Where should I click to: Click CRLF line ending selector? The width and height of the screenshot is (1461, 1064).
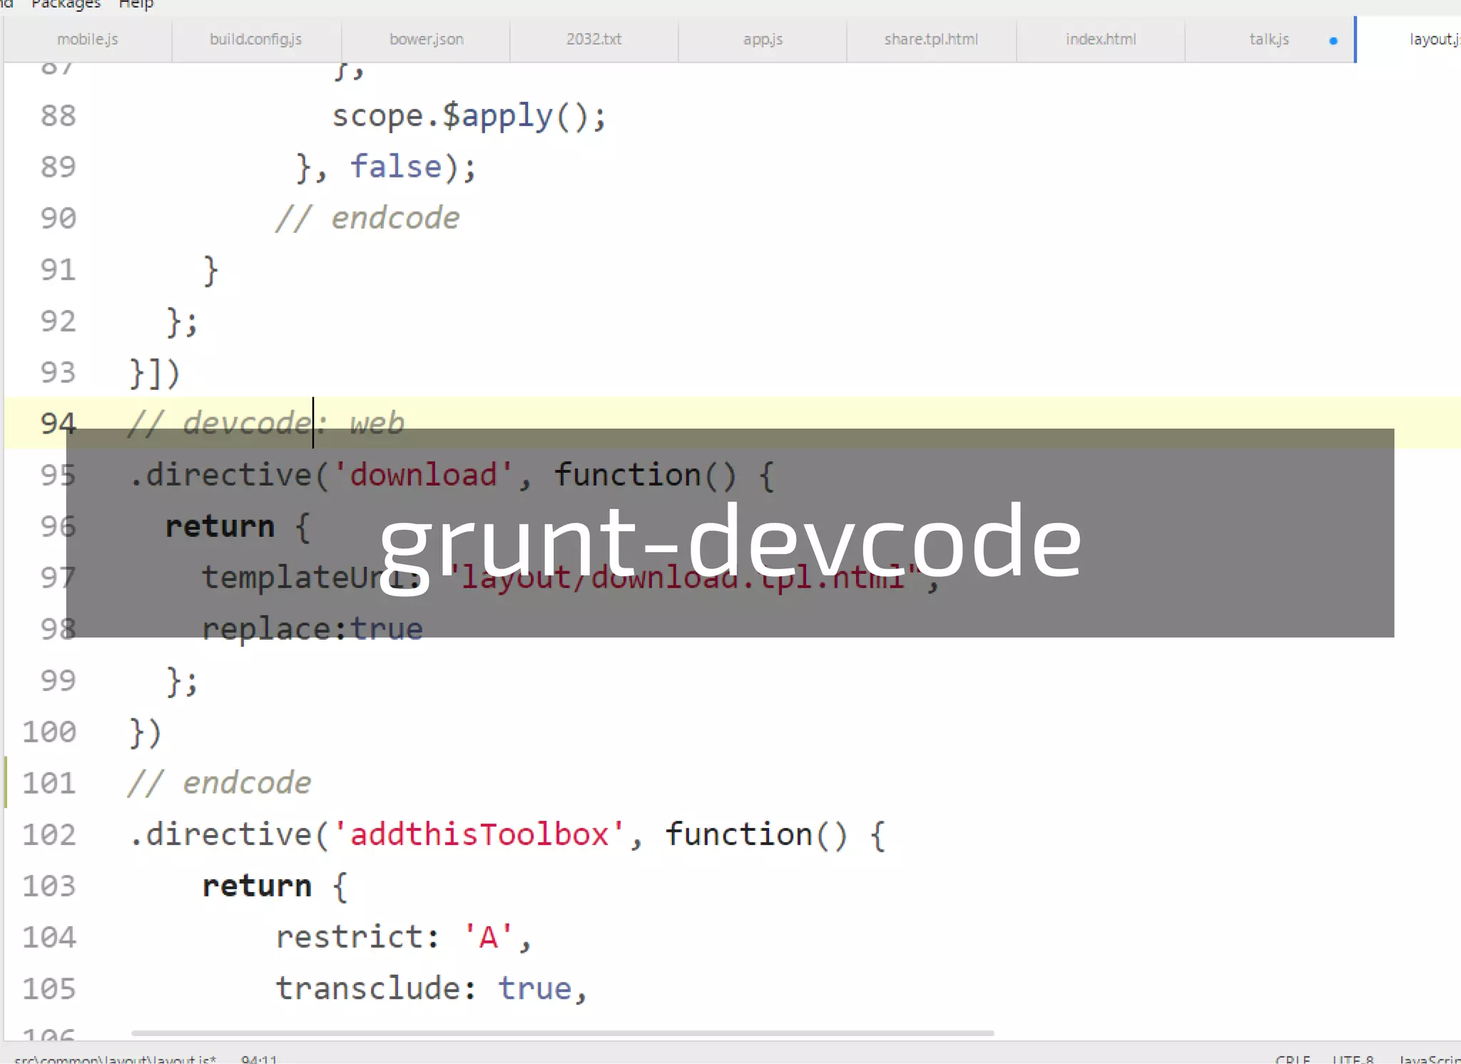[x=1292, y=1059]
